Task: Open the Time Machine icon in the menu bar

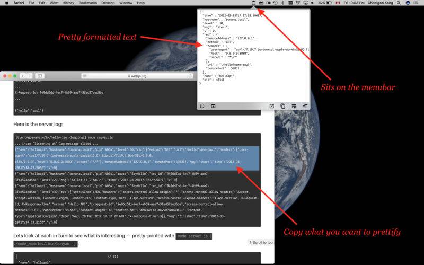Action: click(275, 3)
